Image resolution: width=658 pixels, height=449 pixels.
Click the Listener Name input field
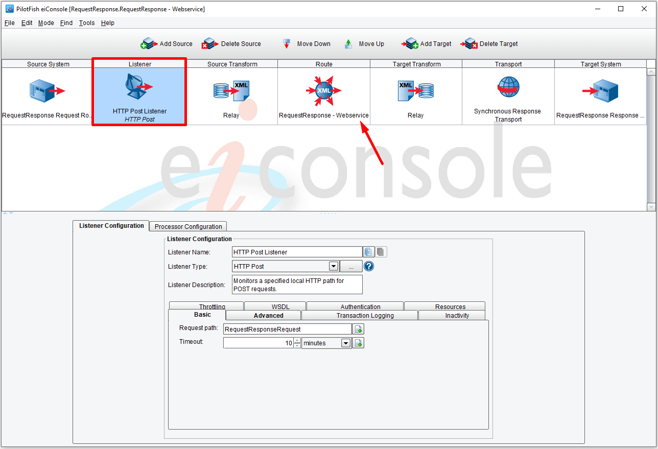click(x=297, y=252)
